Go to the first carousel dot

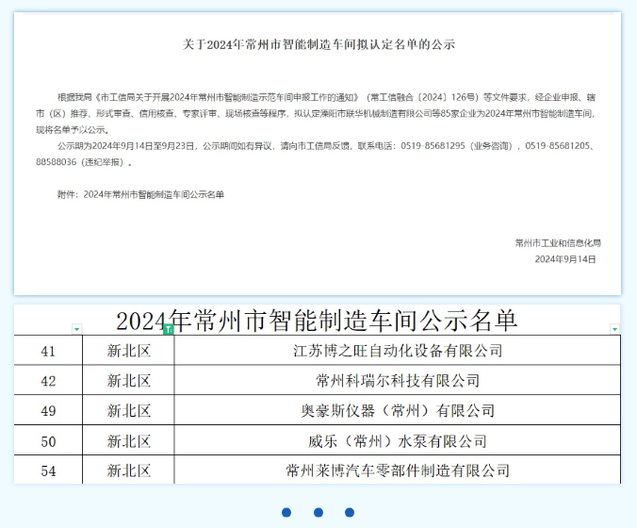click(x=286, y=513)
